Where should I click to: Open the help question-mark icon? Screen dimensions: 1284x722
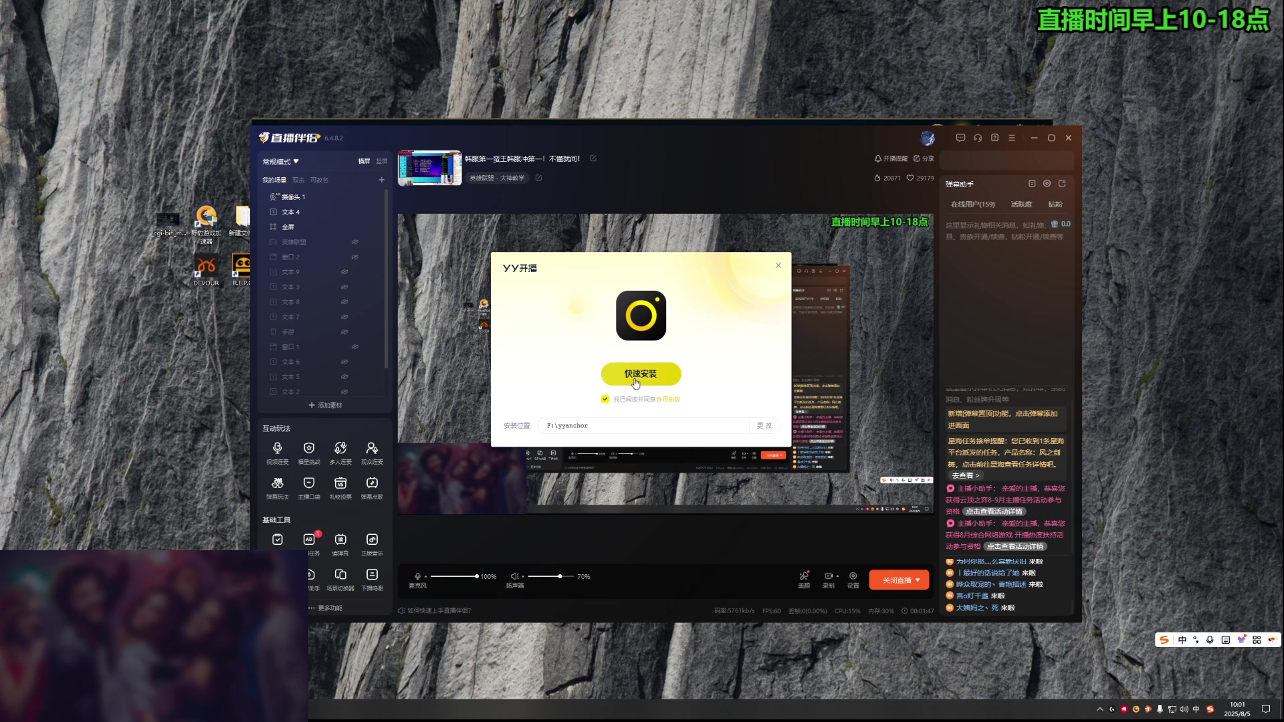pyautogui.click(x=994, y=138)
